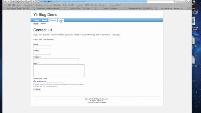The image size is (201, 113).
Task: Switch to My Monster Home Page tab
Action: [18, 8]
